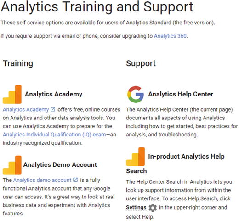Click the Settings gear icon

pyautogui.click(x=153, y=208)
